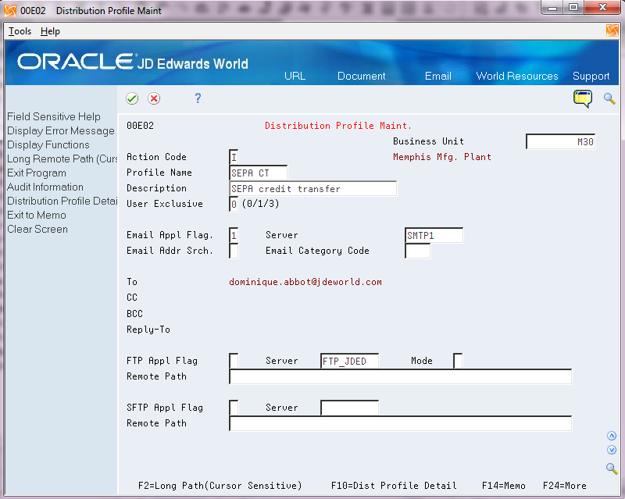Viewport: 625px width, 499px height.
Task: Click the orange JD Edwards icon in the menu bar
Action: (x=612, y=30)
